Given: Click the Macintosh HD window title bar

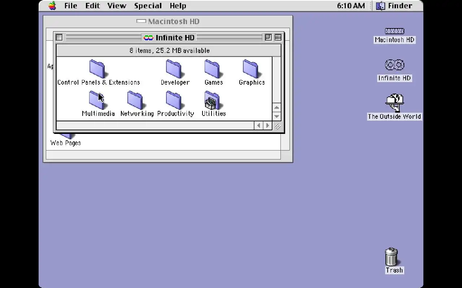Looking at the screenshot, I should pos(168,22).
